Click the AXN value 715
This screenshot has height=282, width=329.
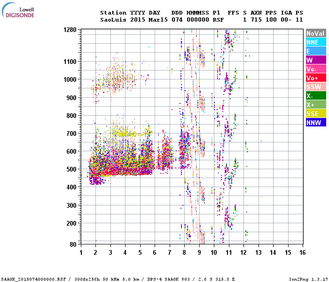pos(256,20)
